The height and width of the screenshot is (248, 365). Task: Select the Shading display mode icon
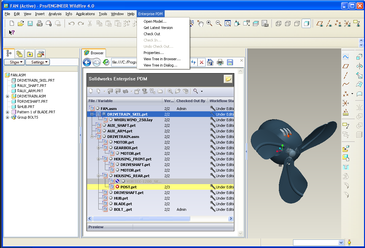tap(306, 23)
